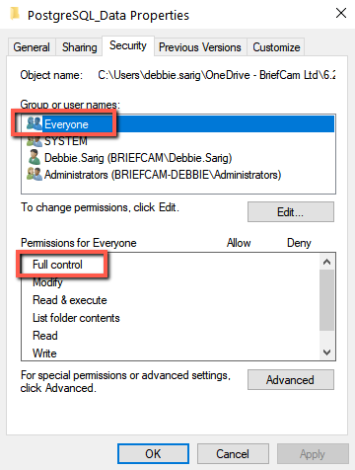This screenshot has width=355, height=470.
Task: Click the SYSTEM group icon
Action: (35, 141)
